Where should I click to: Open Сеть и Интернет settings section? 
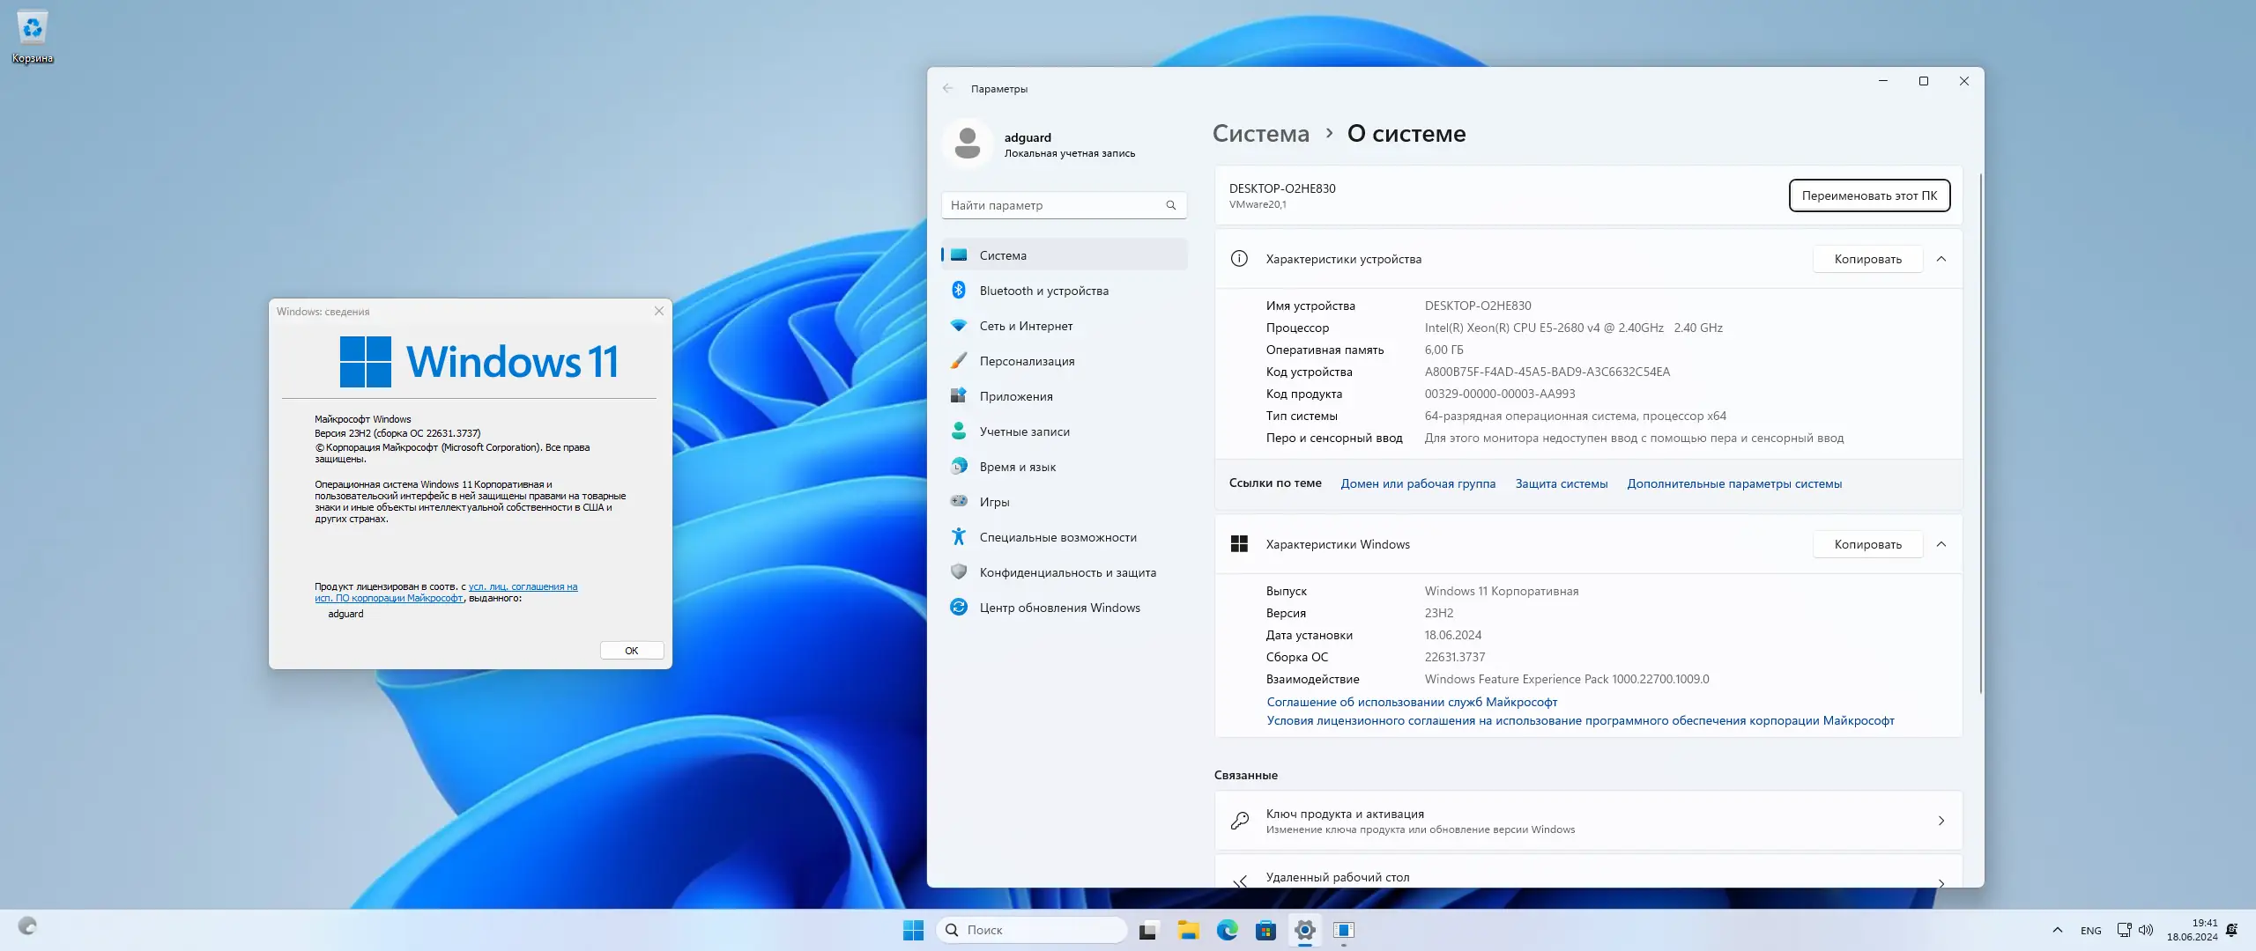(x=1025, y=326)
